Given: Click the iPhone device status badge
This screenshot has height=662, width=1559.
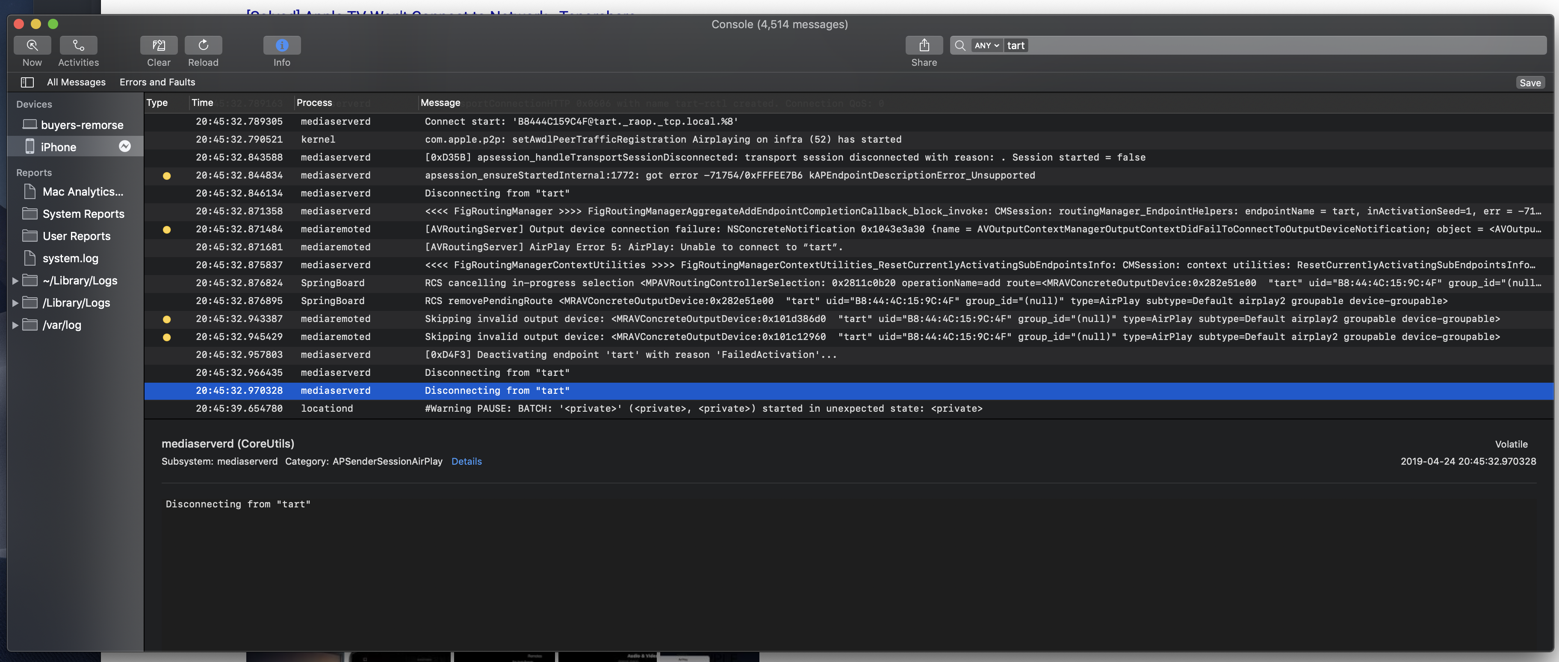Looking at the screenshot, I should pyautogui.click(x=125, y=146).
